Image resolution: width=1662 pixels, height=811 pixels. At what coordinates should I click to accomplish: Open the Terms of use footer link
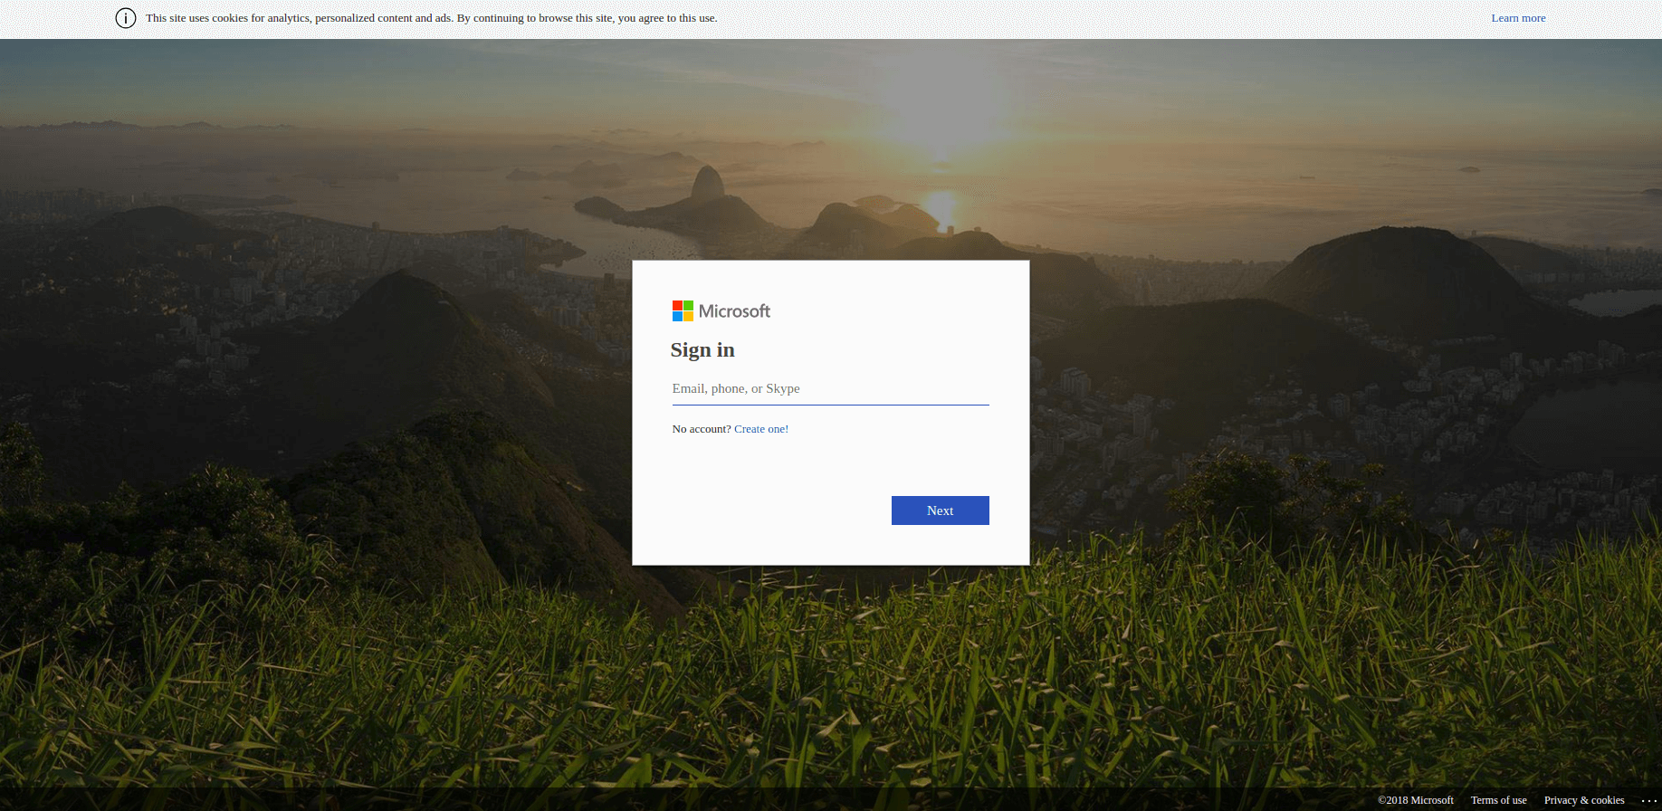tap(1498, 800)
